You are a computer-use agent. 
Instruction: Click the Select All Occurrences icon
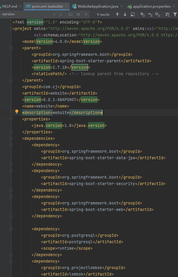(x=158, y=14)
